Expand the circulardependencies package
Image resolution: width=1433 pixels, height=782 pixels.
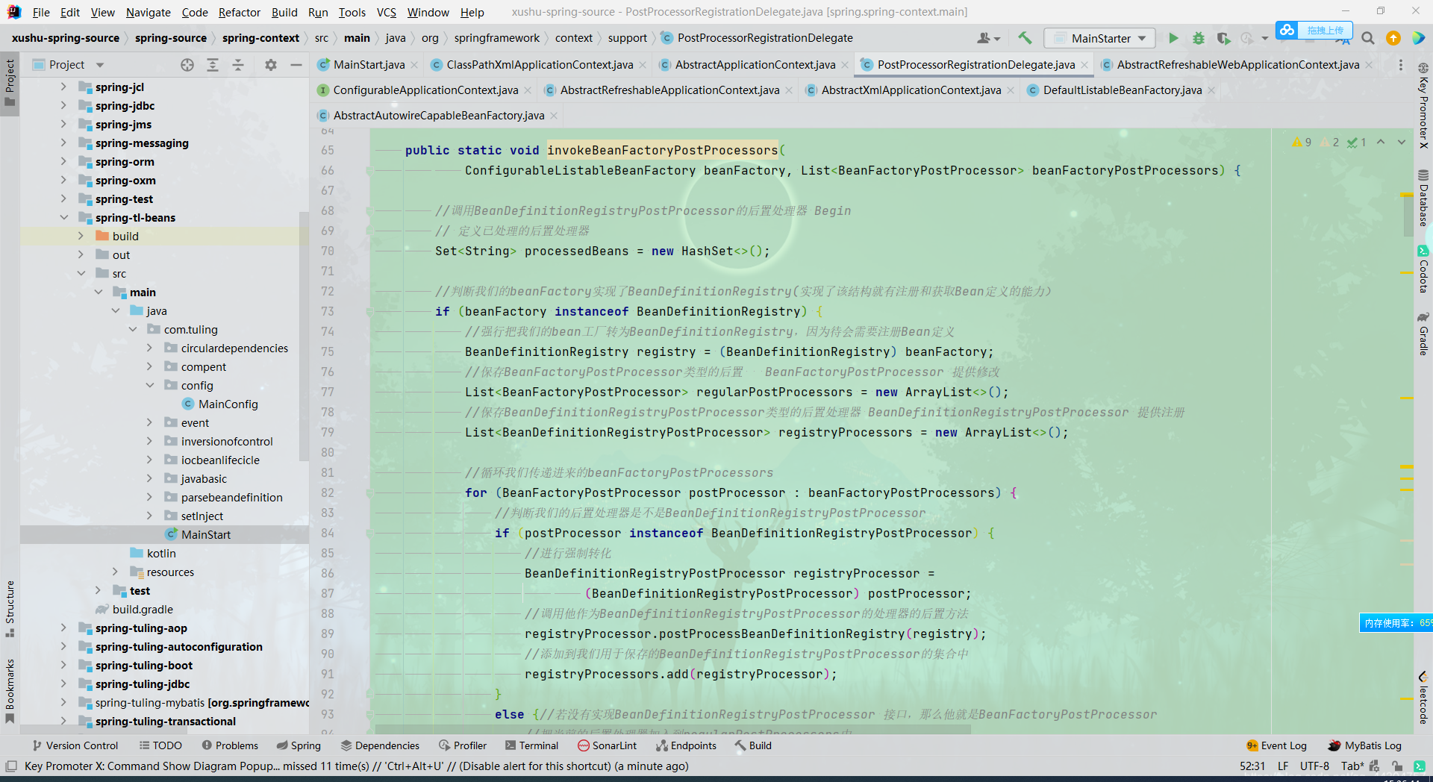149,348
